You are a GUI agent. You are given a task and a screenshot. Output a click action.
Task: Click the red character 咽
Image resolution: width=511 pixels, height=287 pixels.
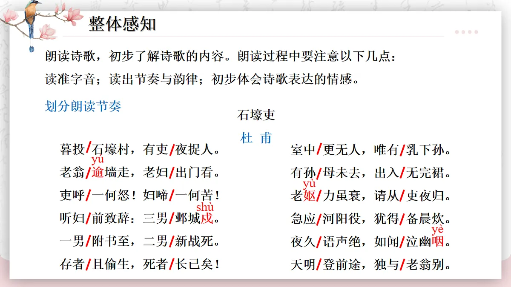point(438,242)
